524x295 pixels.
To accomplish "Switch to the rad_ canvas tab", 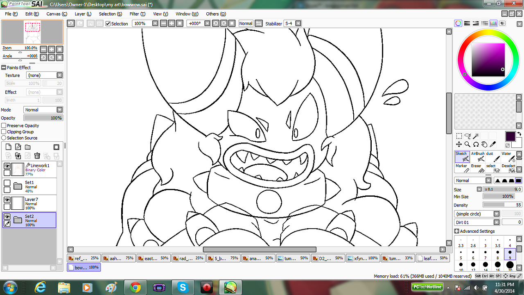I will click(x=187, y=259).
